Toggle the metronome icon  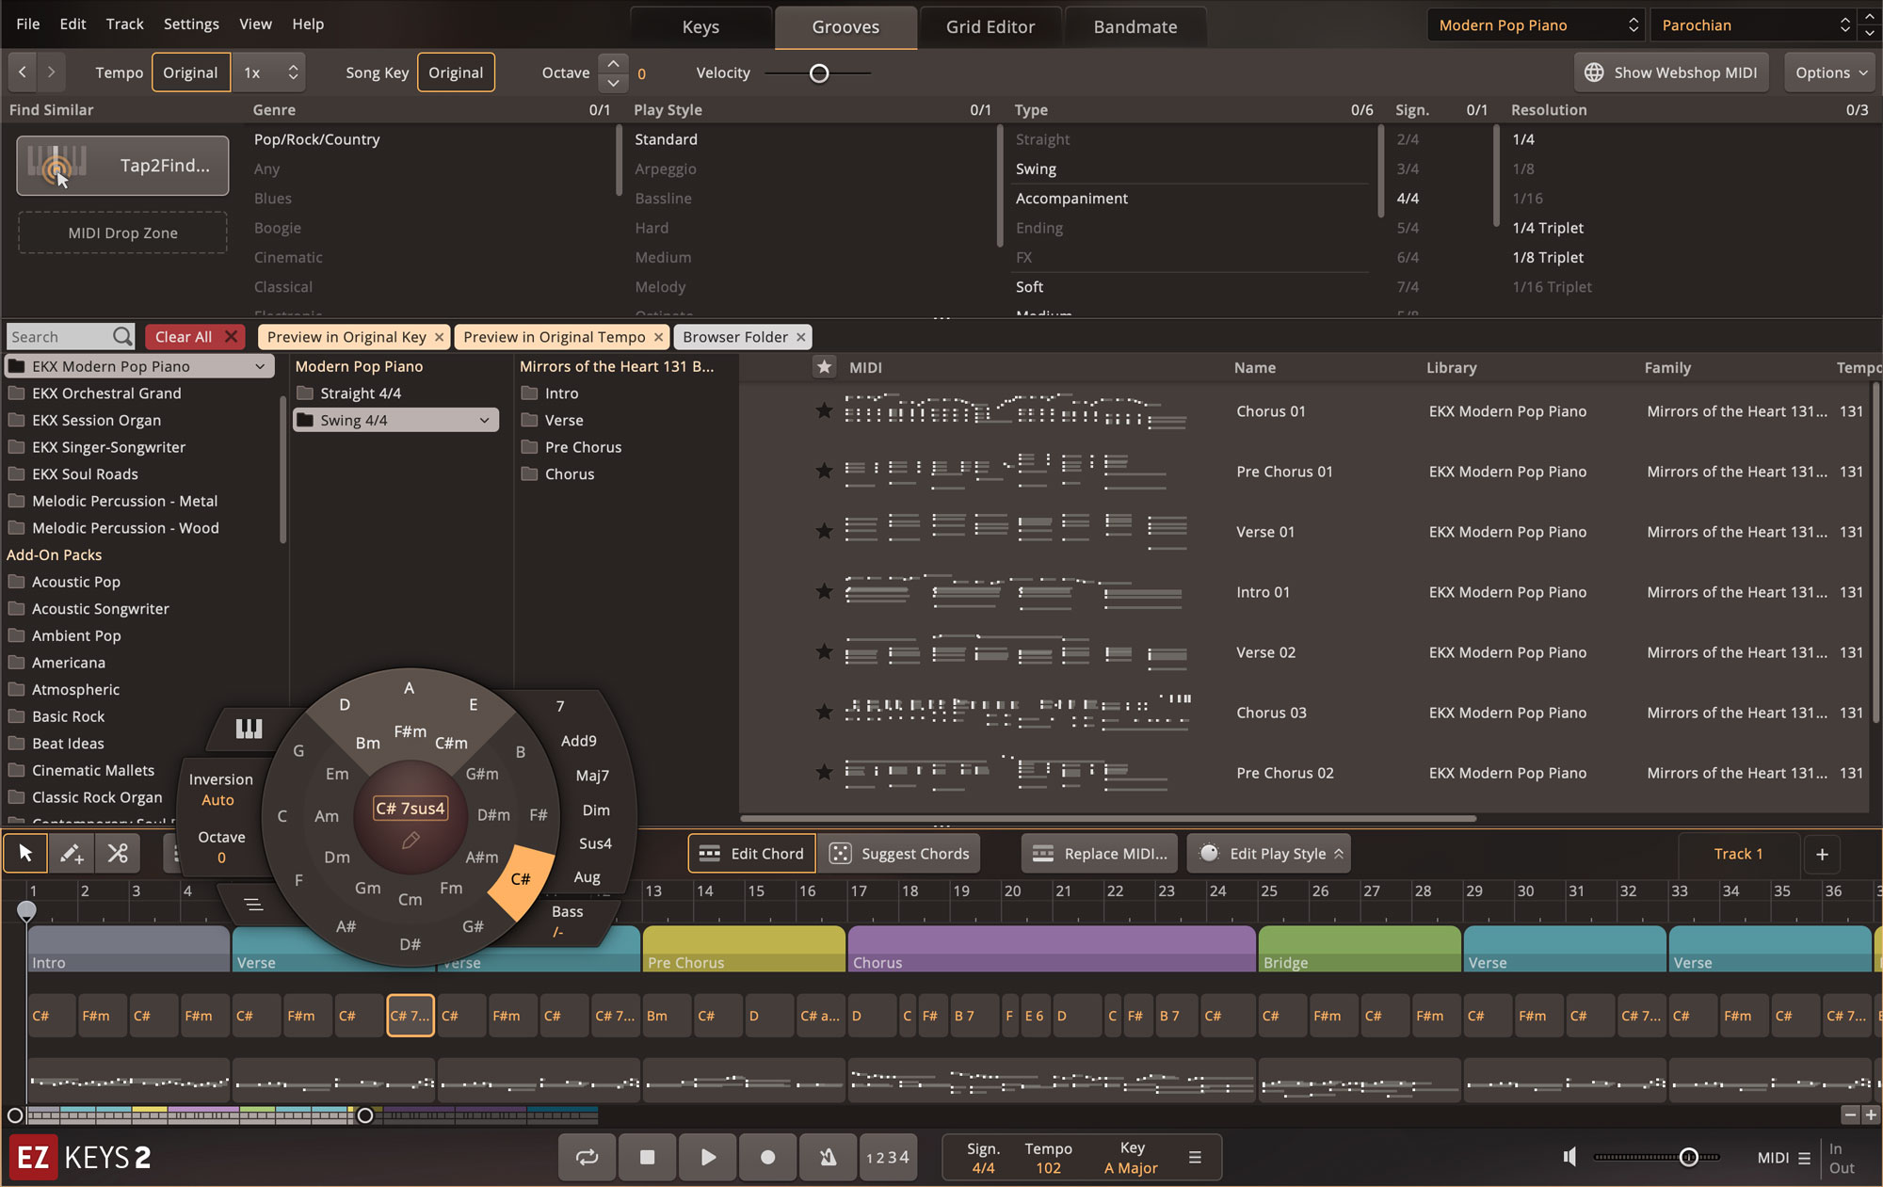(828, 1157)
